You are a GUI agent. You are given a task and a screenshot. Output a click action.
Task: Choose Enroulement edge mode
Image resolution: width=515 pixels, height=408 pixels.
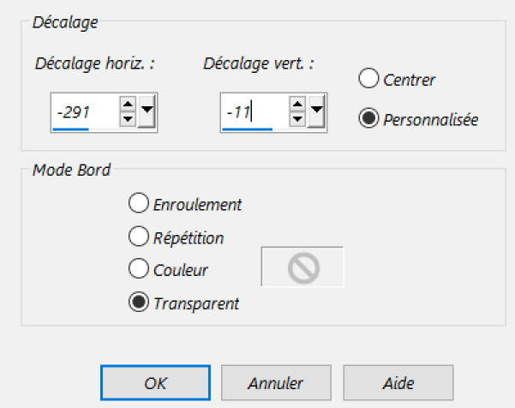click(138, 204)
